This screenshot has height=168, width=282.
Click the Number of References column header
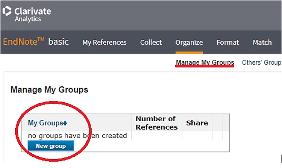pos(157,123)
